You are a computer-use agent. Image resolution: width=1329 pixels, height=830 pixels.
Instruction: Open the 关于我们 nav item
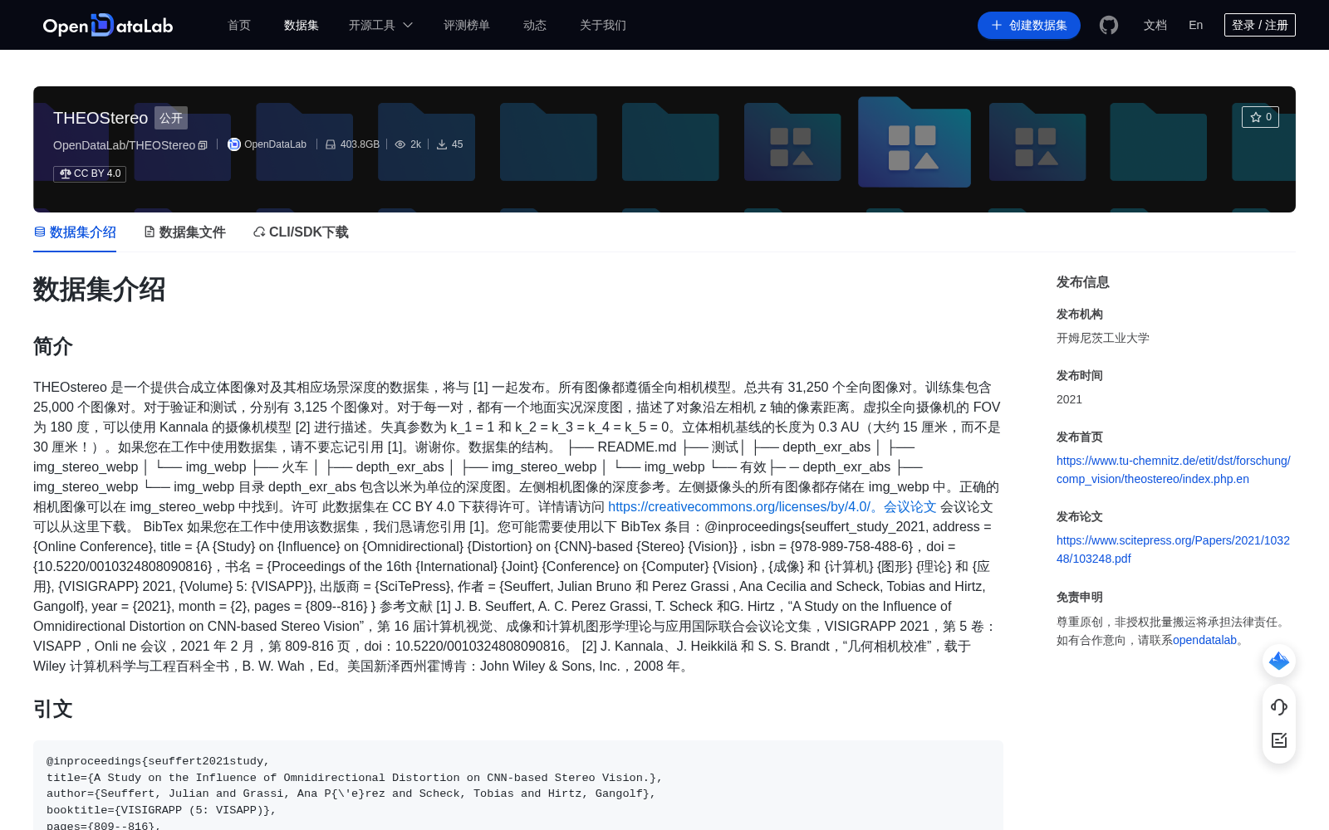point(603,25)
